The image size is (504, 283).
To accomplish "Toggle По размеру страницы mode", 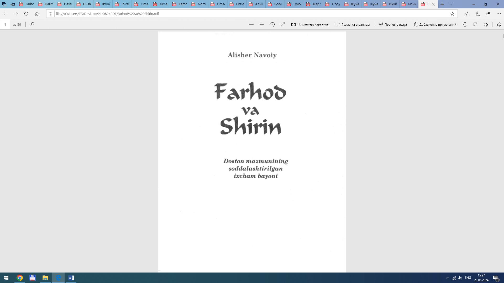I will (311, 24).
